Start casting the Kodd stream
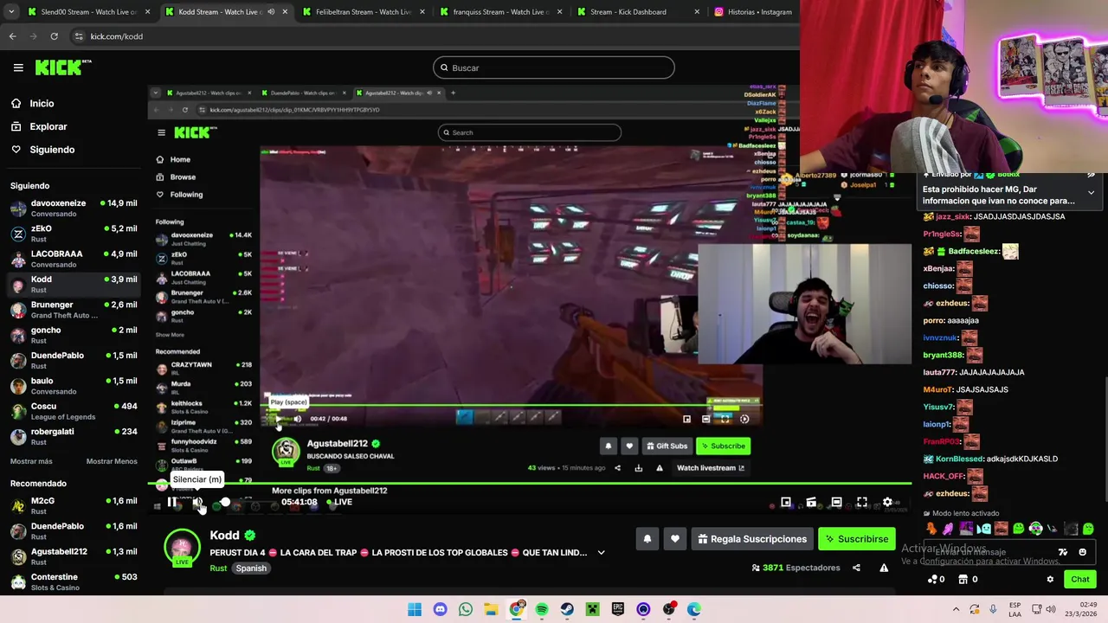The image size is (1108, 623). pyautogui.click(x=811, y=503)
